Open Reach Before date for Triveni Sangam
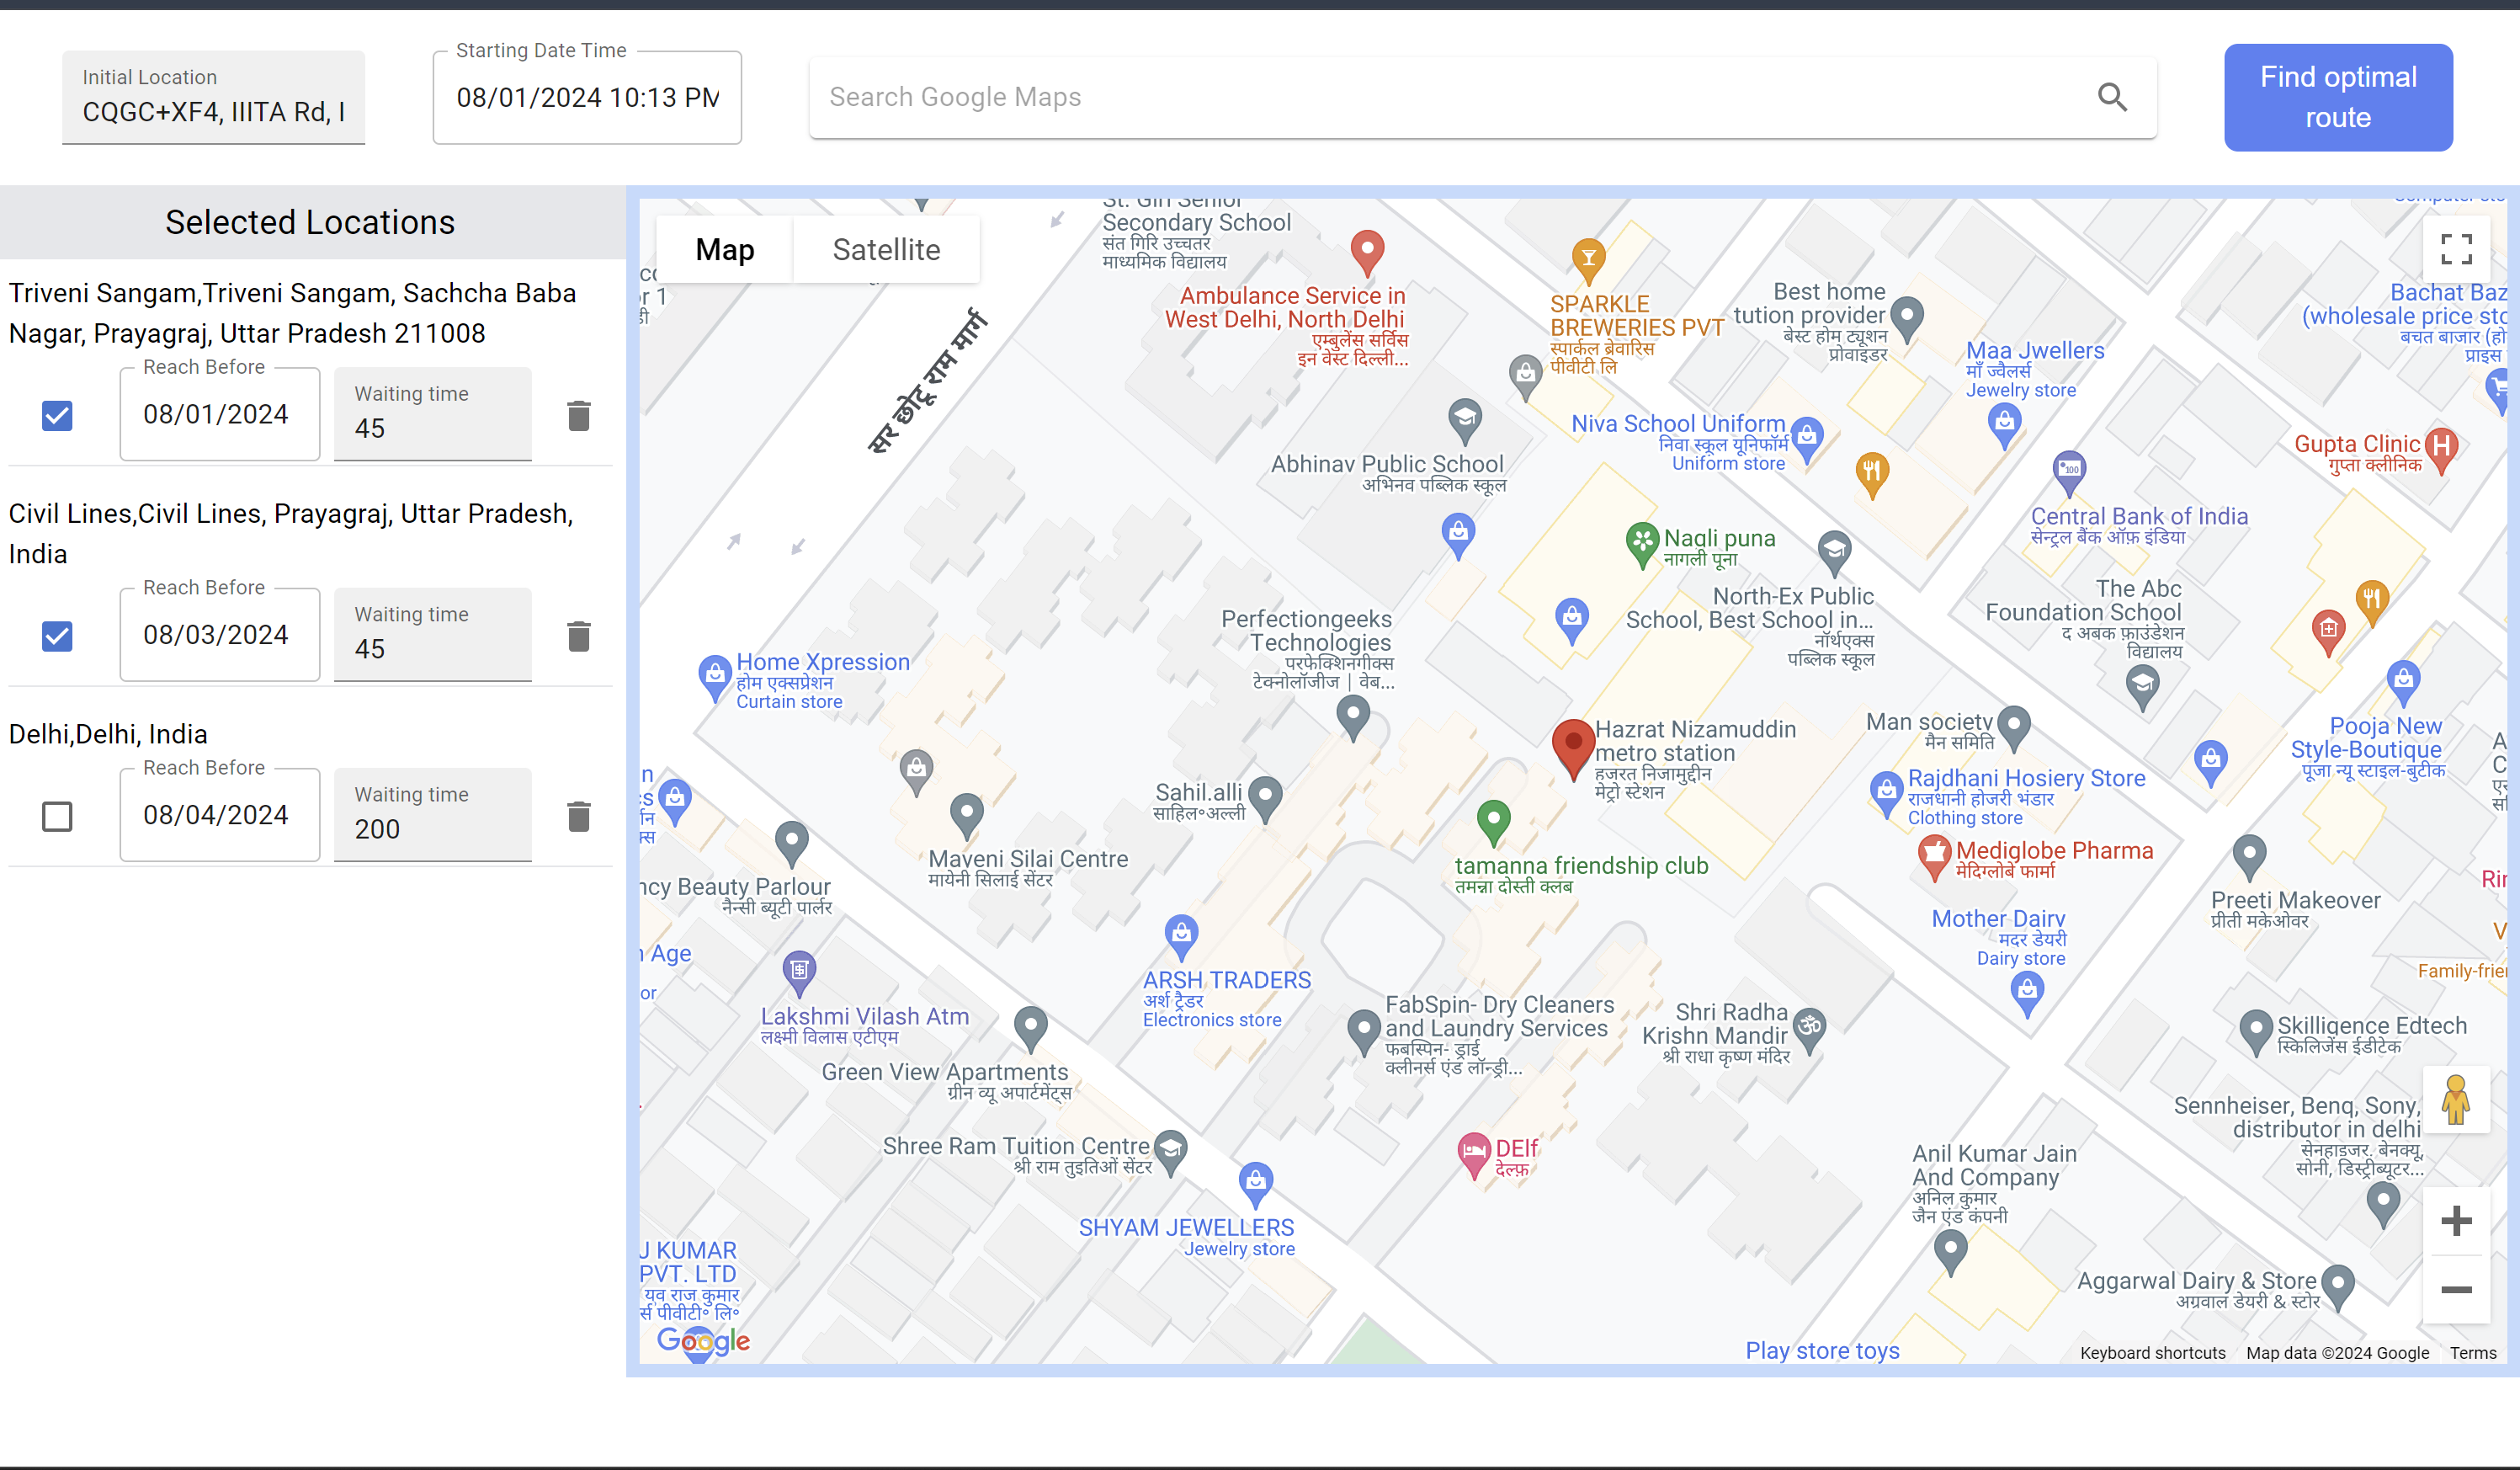The width and height of the screenshot is (2520, 1470). [x=219, y=415]
